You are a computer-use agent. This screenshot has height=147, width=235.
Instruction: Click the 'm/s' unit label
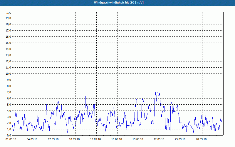(9, 13)
